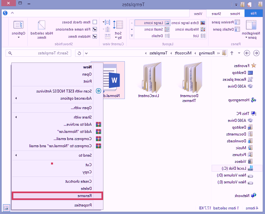Click the Preview pane icon in the ribbon
This screenshot has height=214, width=265.
237,22
